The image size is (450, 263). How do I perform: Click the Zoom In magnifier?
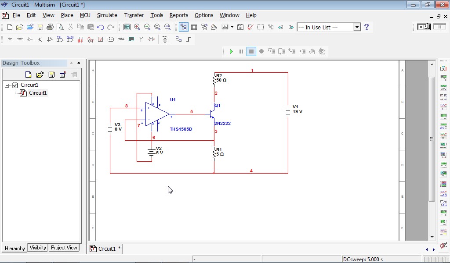tap(137, 27)
